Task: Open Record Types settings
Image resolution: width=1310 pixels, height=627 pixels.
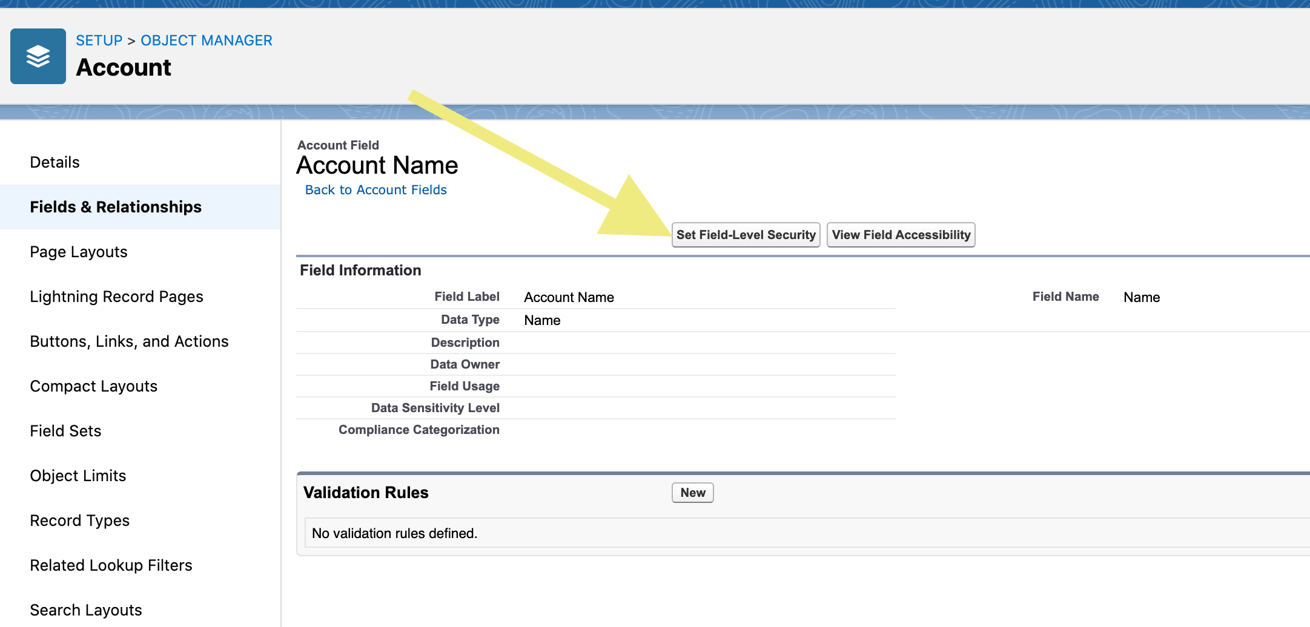Action: (79, 520)
